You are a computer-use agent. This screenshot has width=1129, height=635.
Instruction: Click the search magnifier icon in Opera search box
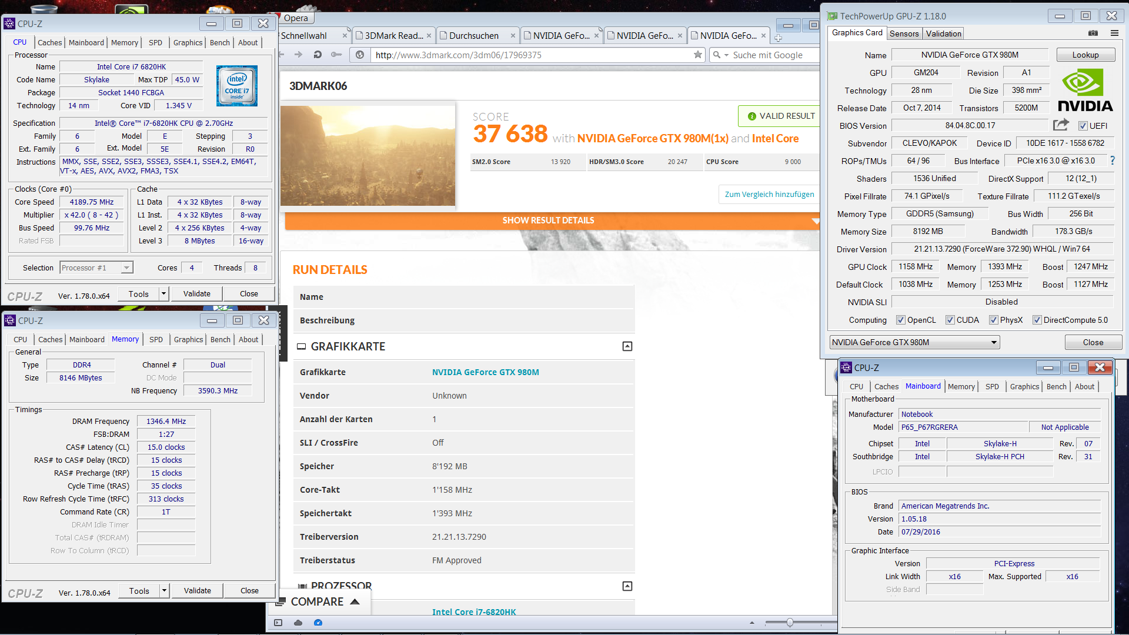click(x=717, y=55)
